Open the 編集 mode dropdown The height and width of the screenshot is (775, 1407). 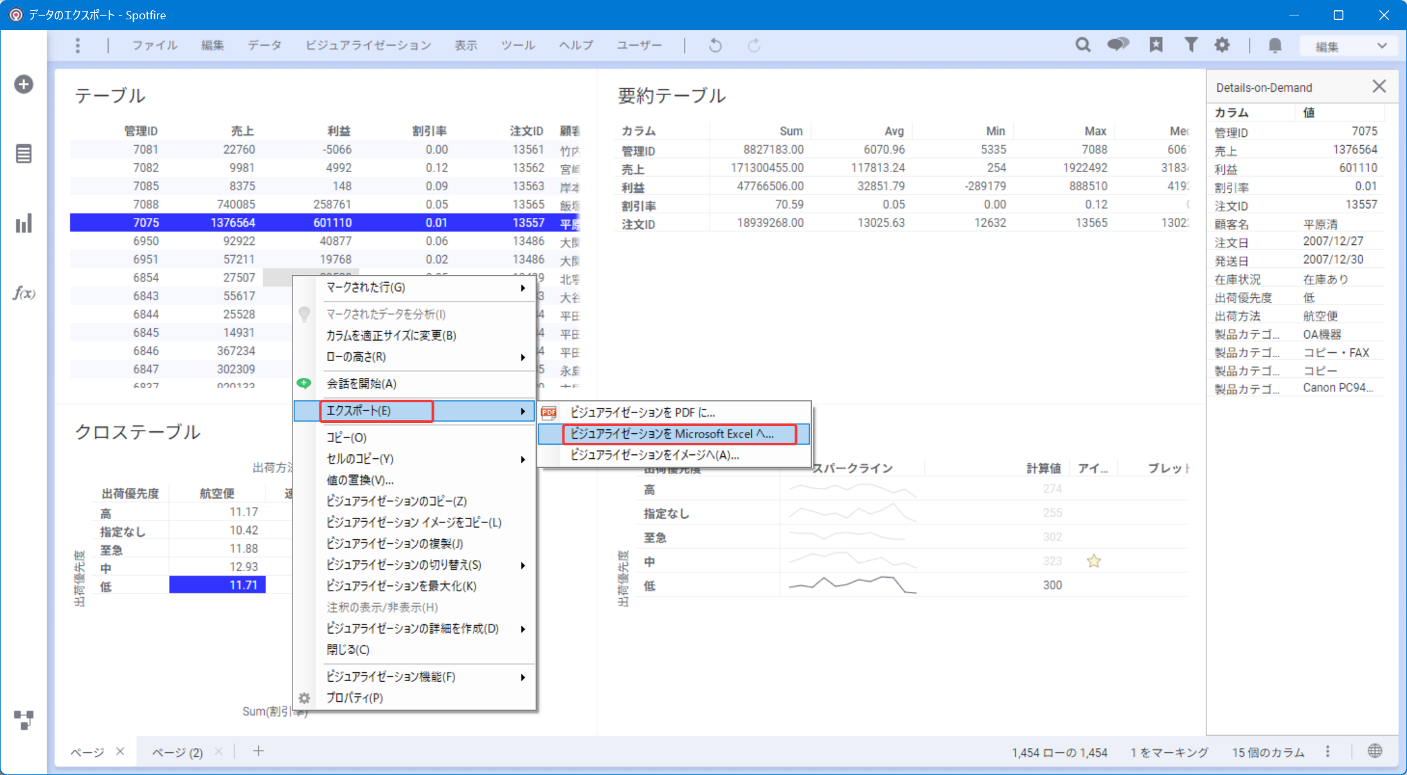[x=1349, y=46]
